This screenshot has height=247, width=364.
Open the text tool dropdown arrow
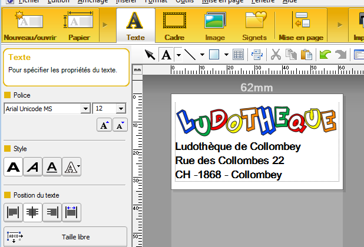178,55
